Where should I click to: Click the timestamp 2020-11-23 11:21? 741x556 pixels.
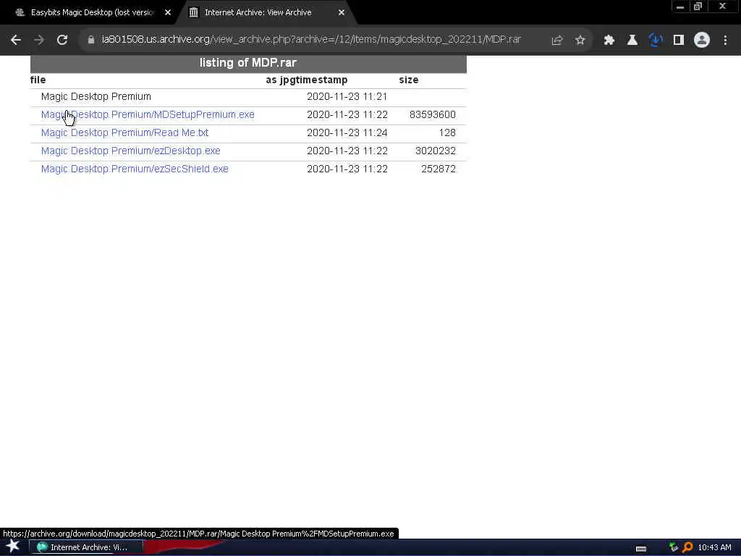(347, 97)
